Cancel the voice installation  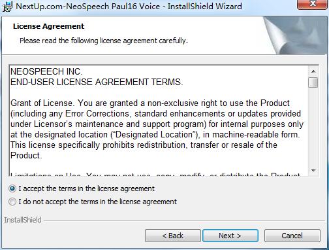click(x=292, y=236)
